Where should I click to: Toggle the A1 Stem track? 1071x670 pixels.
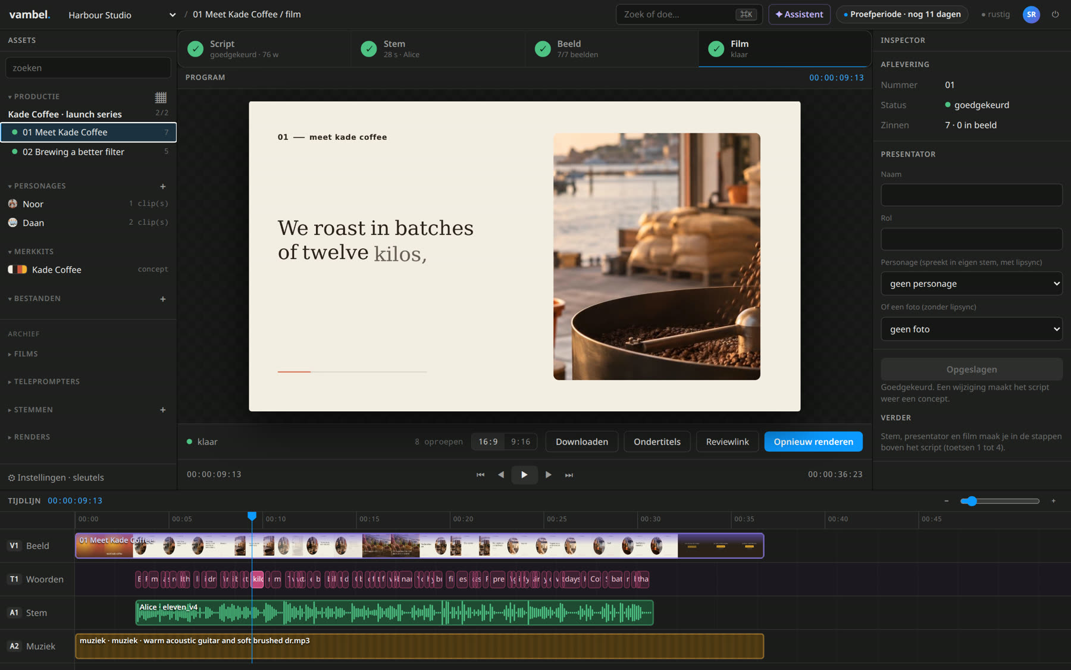[14, 612]
